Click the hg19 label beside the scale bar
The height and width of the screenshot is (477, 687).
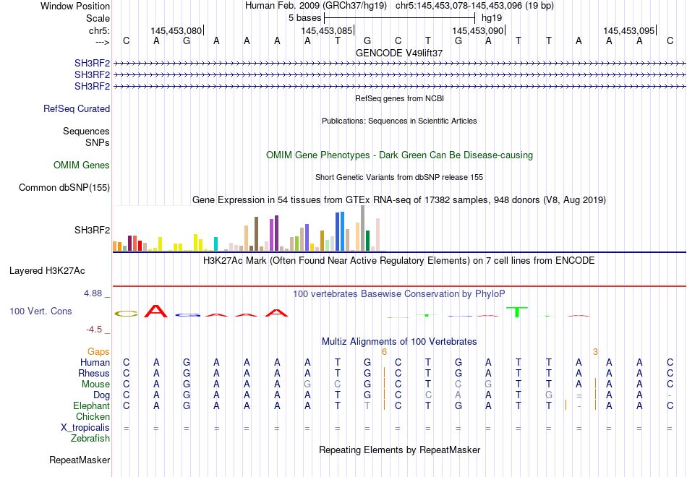point(492,18)
